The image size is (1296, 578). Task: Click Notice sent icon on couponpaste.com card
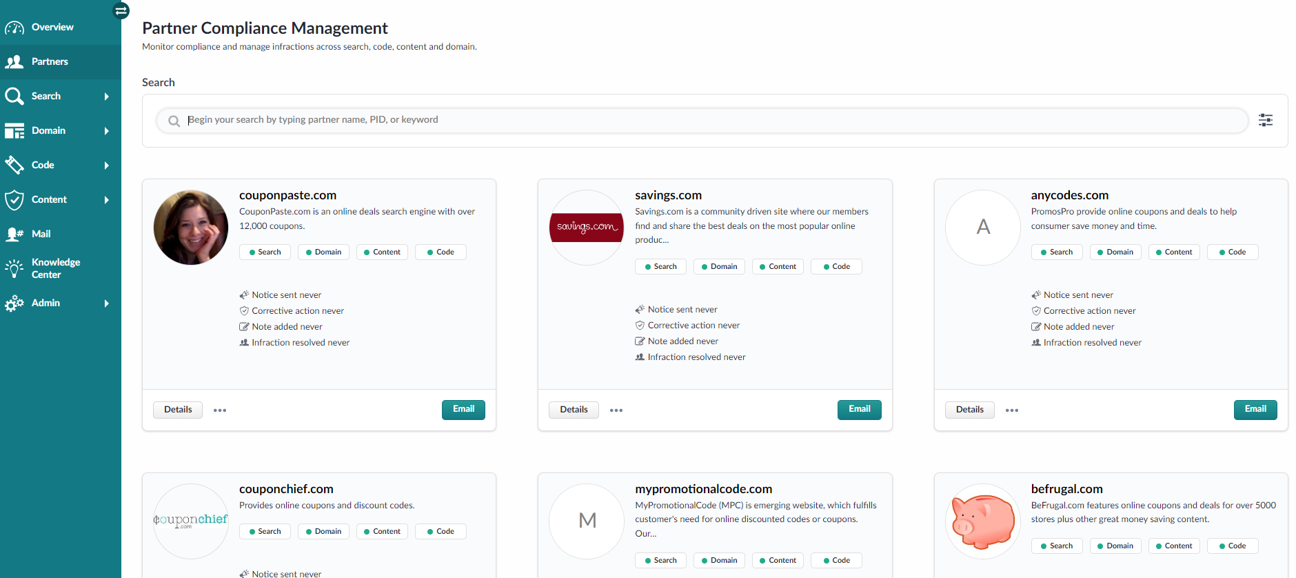pos(244,295)
